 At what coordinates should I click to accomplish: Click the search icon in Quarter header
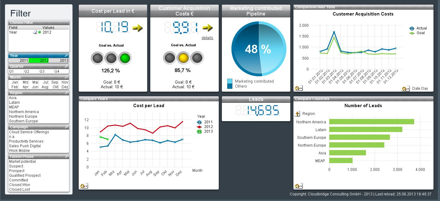tap(66, 66)
